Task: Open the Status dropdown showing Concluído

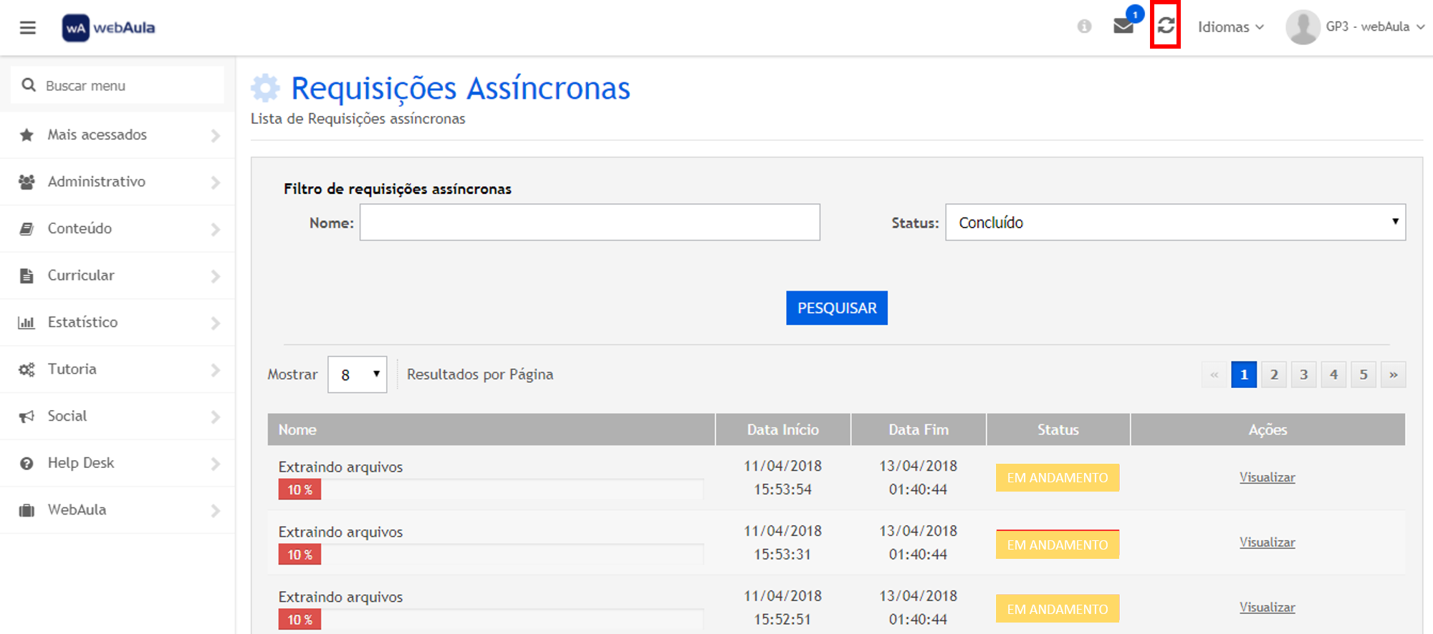Action: click(1175, 223)
